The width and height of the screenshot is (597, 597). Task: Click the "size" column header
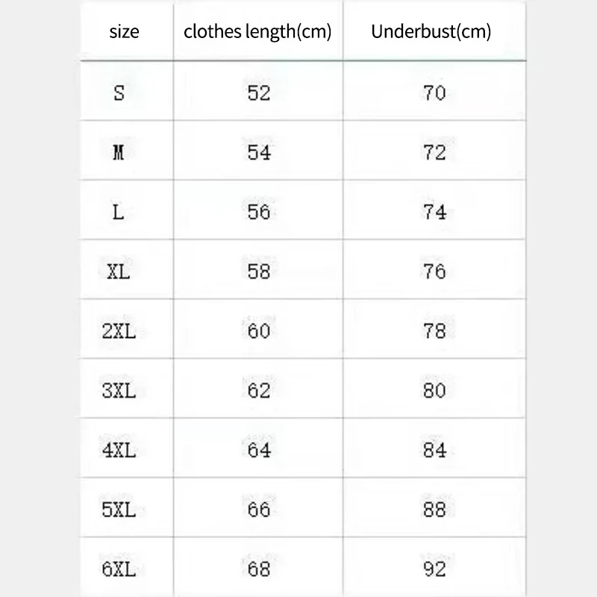(x=124, y=32)
